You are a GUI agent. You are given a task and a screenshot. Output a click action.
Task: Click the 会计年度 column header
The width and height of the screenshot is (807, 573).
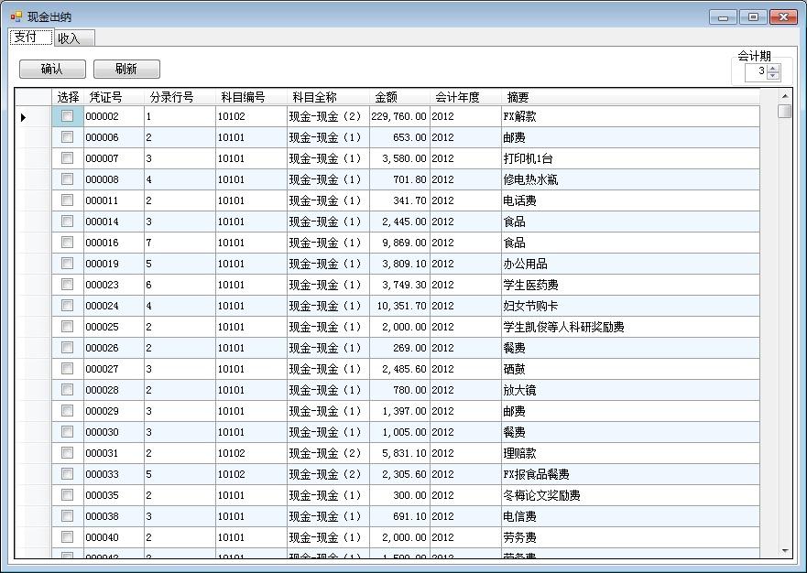click(x=465, y=97)
